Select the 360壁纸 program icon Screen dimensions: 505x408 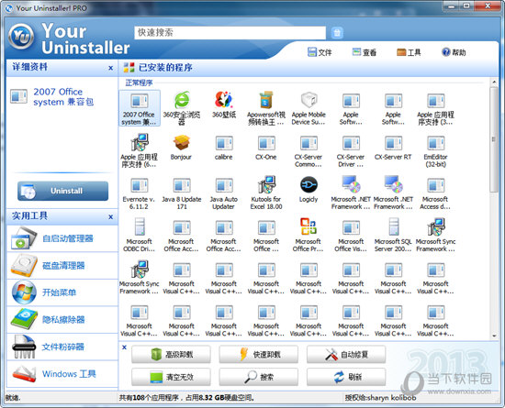[x=224, y=105]
